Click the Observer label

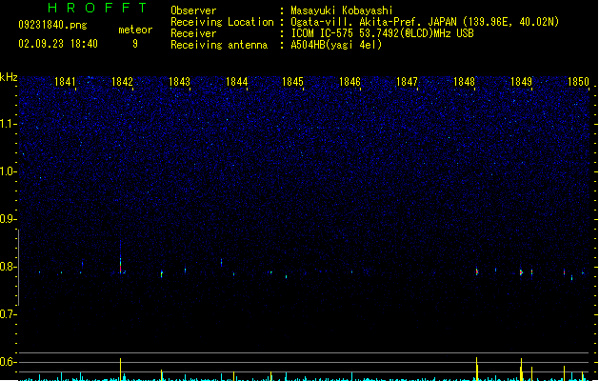[193, 10]
